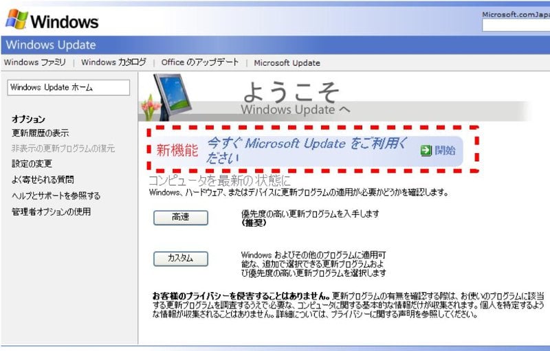
Task: Open the Windows ファミリ menu link
Action: pos(35,63)
